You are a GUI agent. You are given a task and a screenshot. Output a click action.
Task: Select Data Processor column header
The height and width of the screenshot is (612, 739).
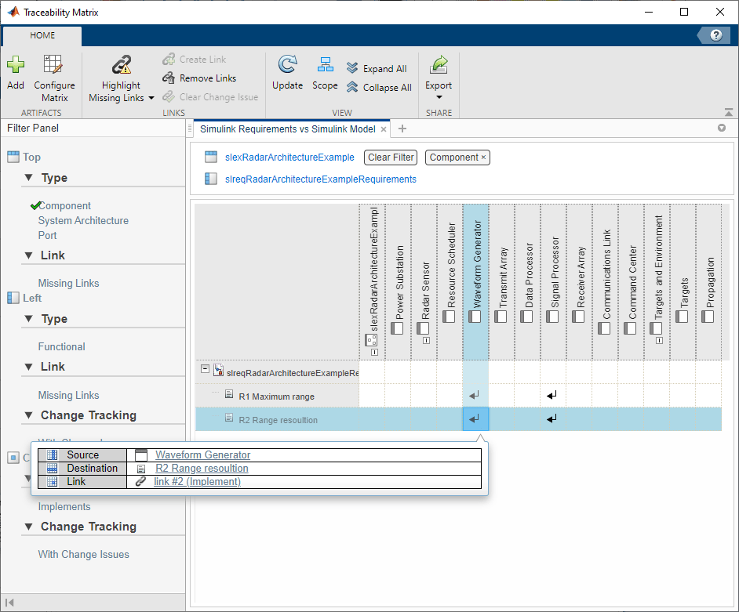point(527,282)
